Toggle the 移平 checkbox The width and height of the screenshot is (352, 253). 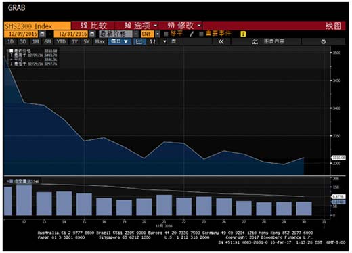pyautogui.click(x=166, y=34)
